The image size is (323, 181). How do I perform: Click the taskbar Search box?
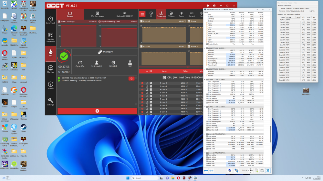pyautogui.click(x=145, y=178)
